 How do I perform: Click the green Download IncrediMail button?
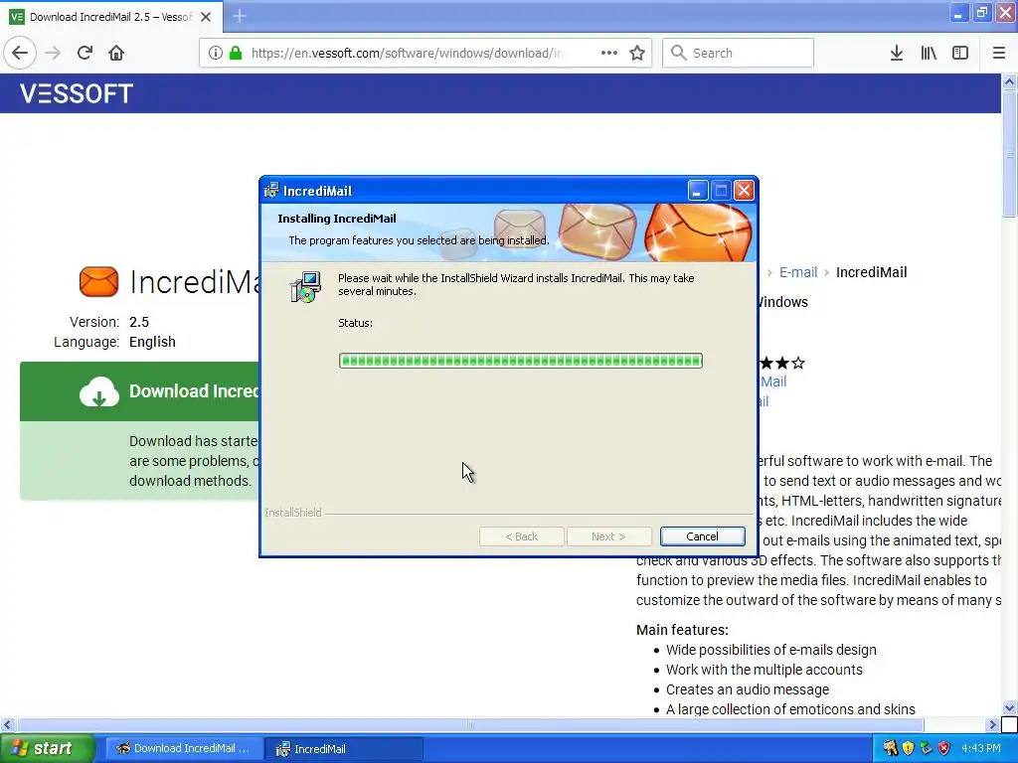(139, 391)
